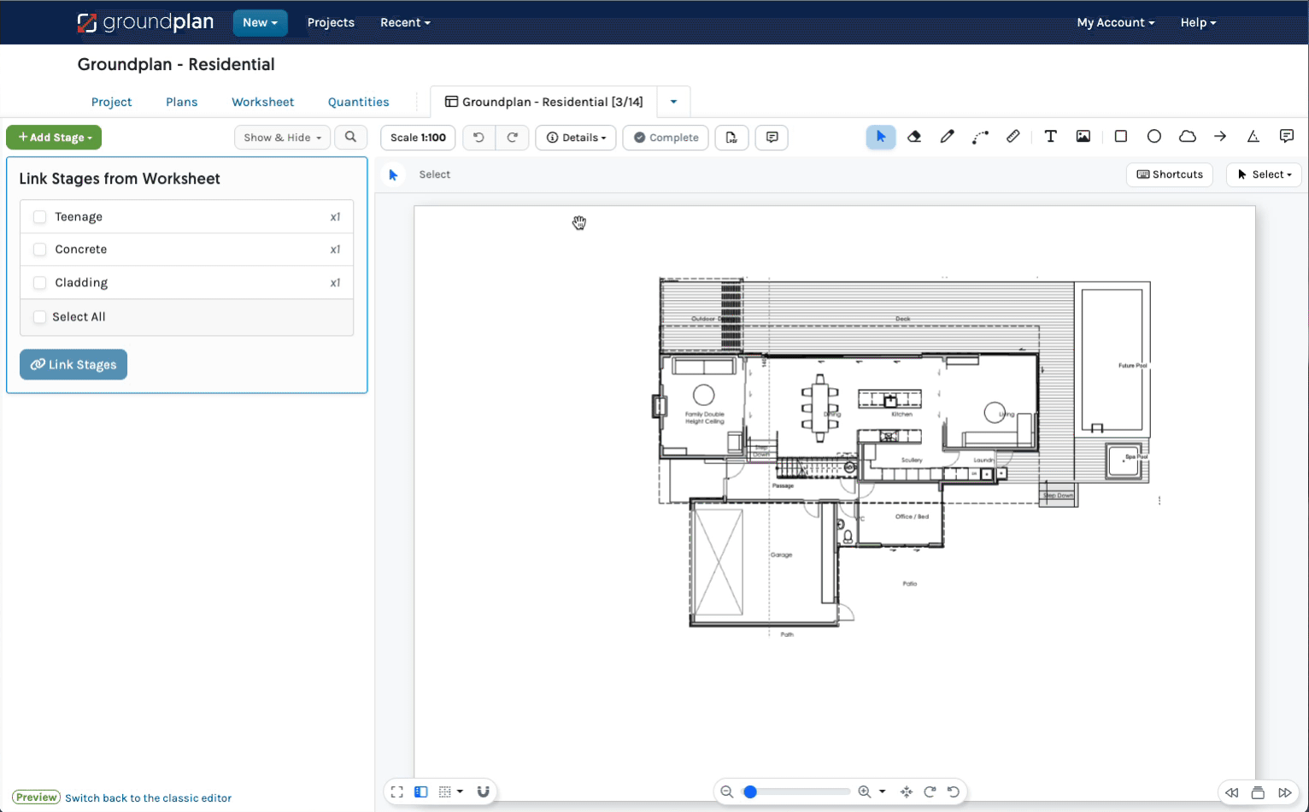Toggle the side panel layout icon
Image resolution: width=1309 pixels, height=812 pixels.
(421, 792)
